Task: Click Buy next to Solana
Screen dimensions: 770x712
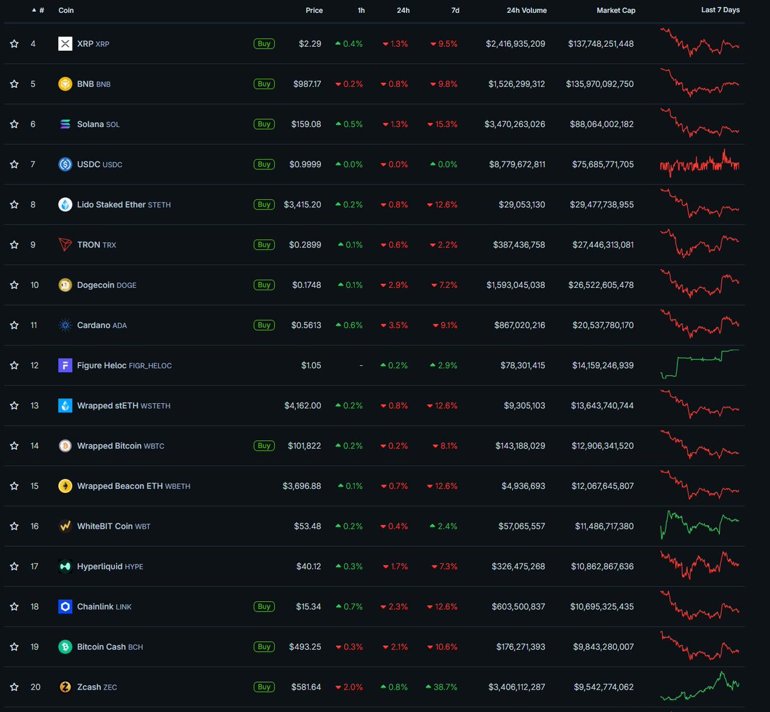Action: coord(264,124)
